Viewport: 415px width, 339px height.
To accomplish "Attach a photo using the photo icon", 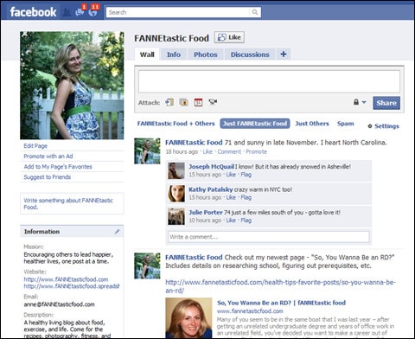I will (x=183, y=102).
